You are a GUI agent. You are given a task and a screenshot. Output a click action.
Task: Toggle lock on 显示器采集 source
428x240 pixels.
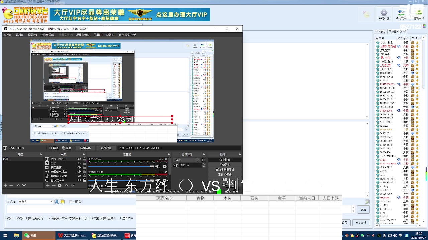point(84,180)
